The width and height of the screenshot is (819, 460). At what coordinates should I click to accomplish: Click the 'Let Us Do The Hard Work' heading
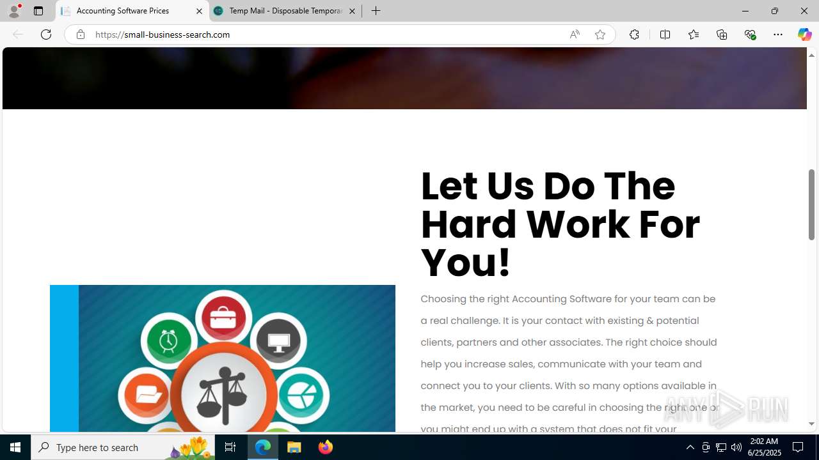coord(560,224)
